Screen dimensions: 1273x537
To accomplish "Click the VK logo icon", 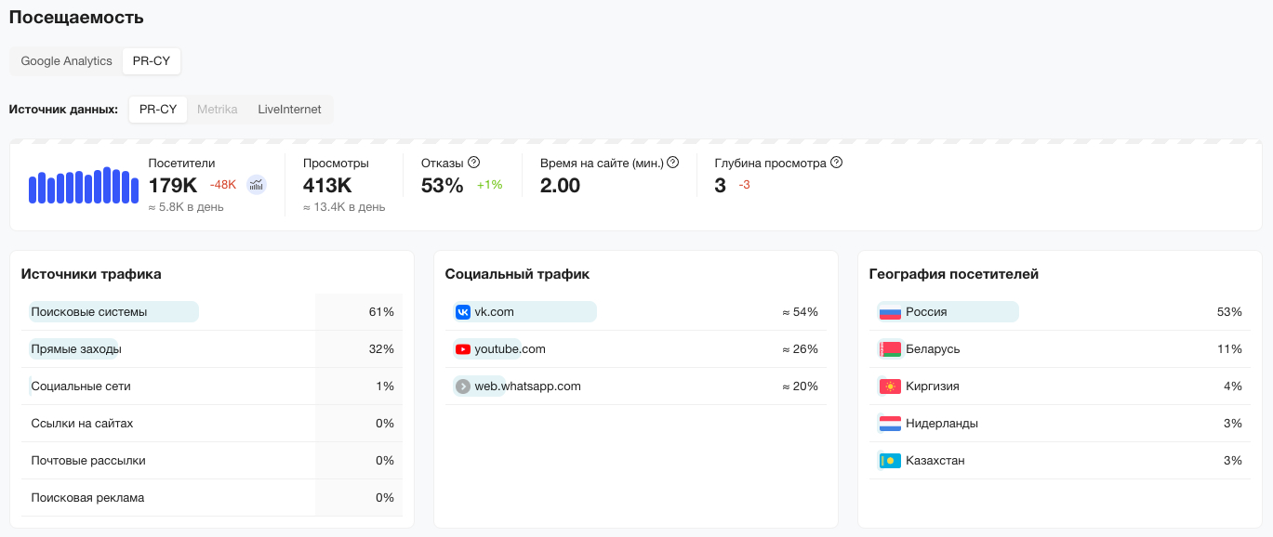I will tap(463, 312).
